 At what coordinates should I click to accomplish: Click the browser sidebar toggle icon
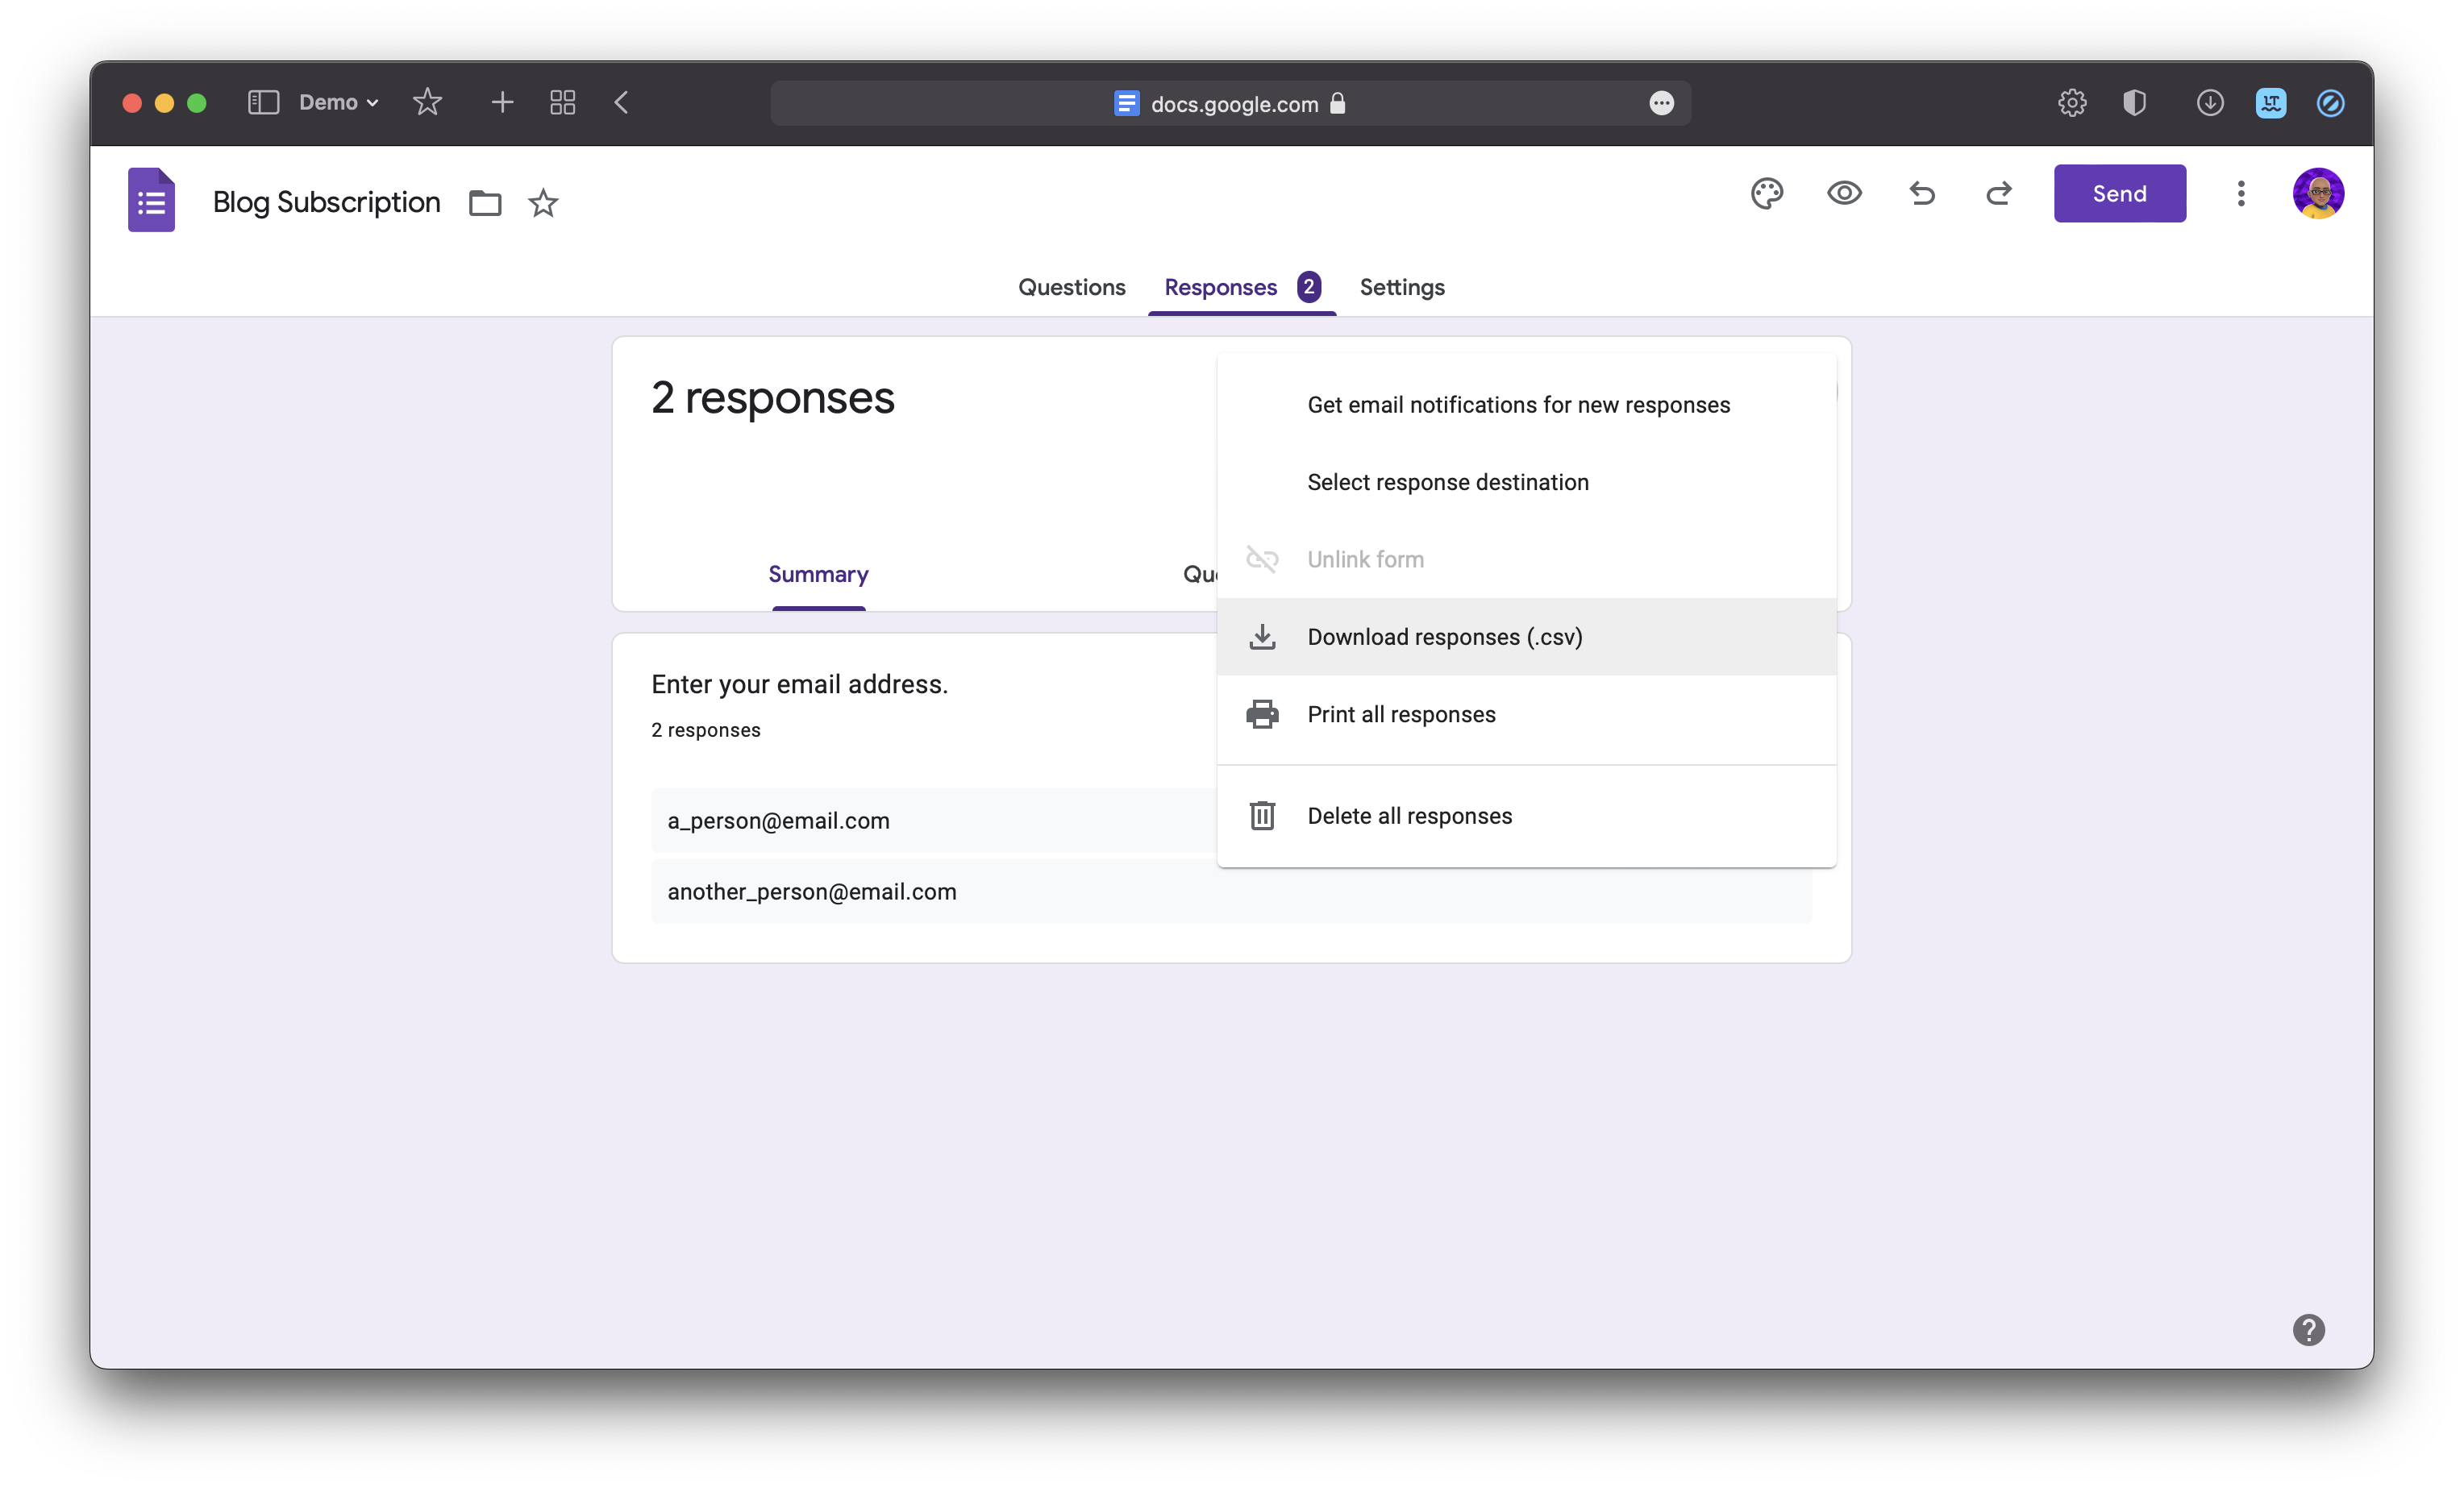tap(263, 103)
